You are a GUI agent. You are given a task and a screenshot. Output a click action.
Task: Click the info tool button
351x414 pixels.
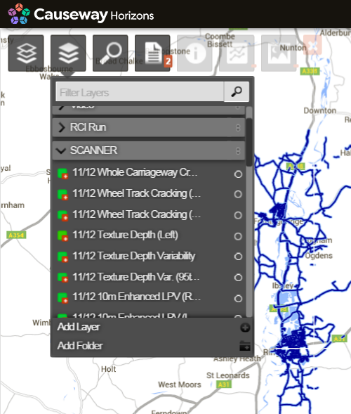coord(194,53)
